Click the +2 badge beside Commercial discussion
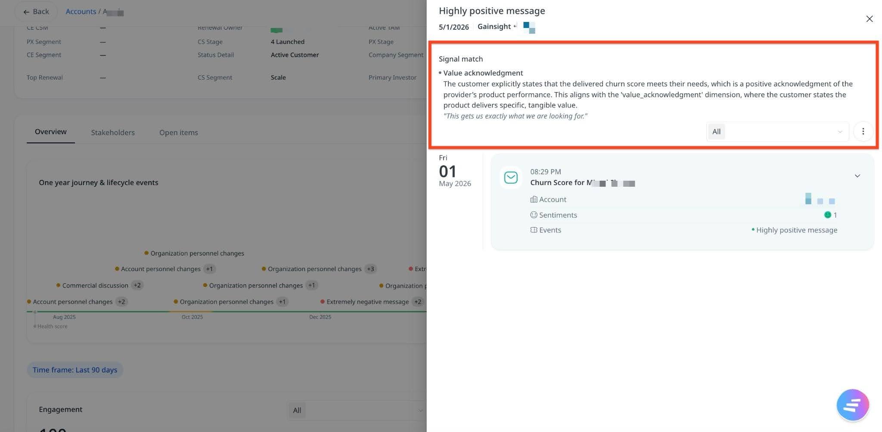 pos(137,285)
